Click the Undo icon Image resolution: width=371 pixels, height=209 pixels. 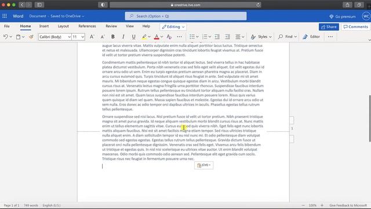point(5,37)
